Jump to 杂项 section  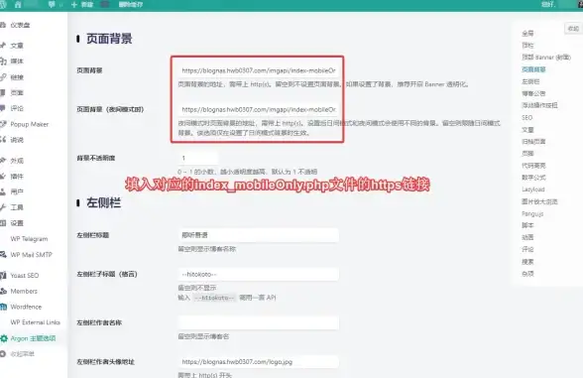pyautogui.click(x=527, y=274)
